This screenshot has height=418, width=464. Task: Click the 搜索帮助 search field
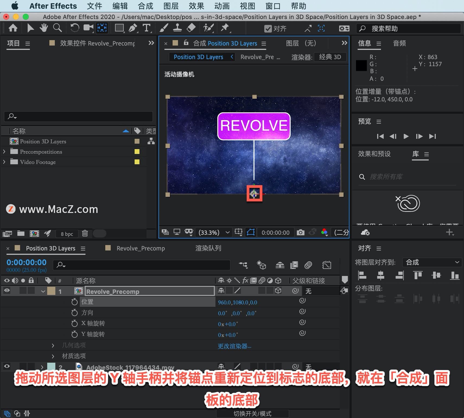pos(408,28)
